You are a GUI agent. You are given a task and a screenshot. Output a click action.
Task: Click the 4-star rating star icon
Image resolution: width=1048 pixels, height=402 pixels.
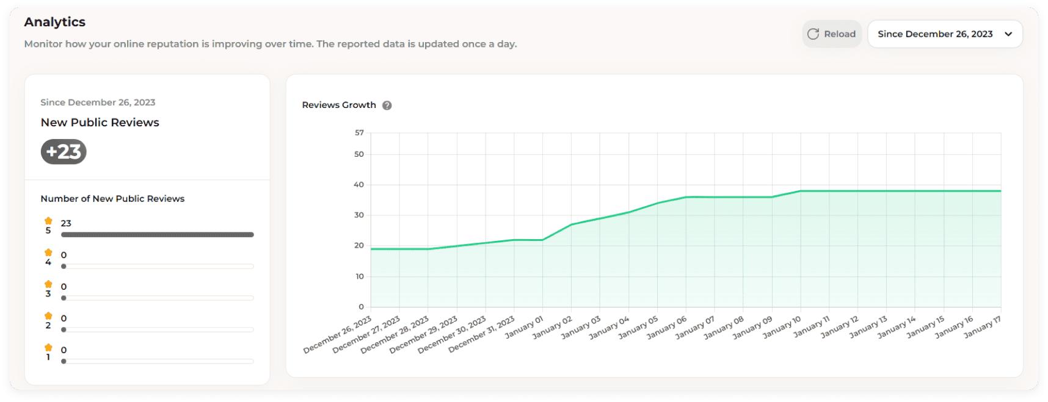tap(48, 253)
